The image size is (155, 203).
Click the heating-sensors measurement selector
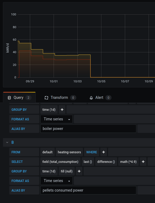click(x=69, y=152)
